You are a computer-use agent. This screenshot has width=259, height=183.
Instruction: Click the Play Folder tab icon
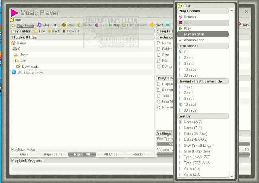tap(14, 26)
